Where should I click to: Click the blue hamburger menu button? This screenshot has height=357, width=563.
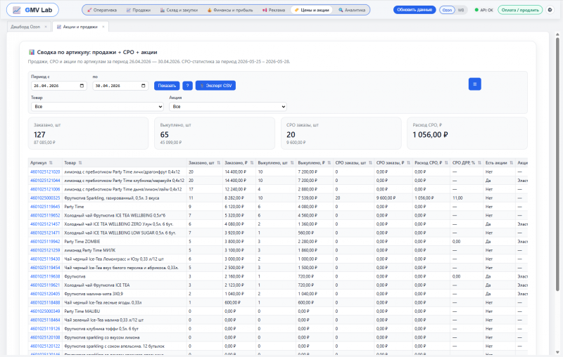point(474,84)
